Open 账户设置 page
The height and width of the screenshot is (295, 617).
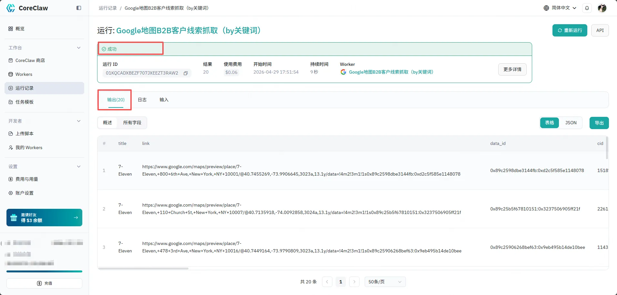point(44,193)
